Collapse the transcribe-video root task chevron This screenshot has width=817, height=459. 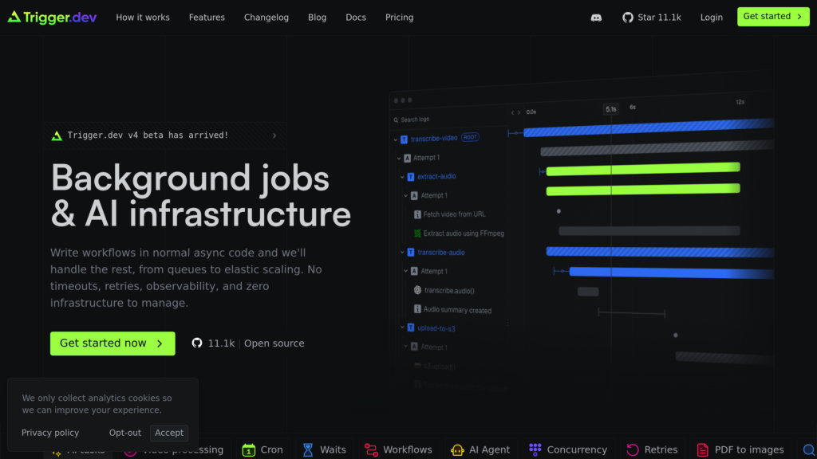(x=395, y=139)
